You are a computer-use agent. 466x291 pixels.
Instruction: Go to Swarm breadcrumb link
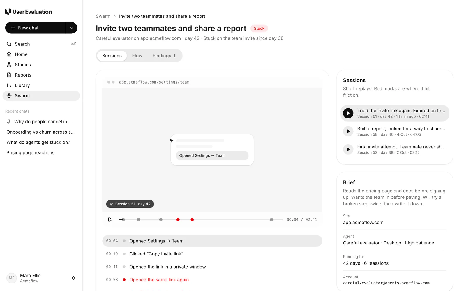coord(103,16)
